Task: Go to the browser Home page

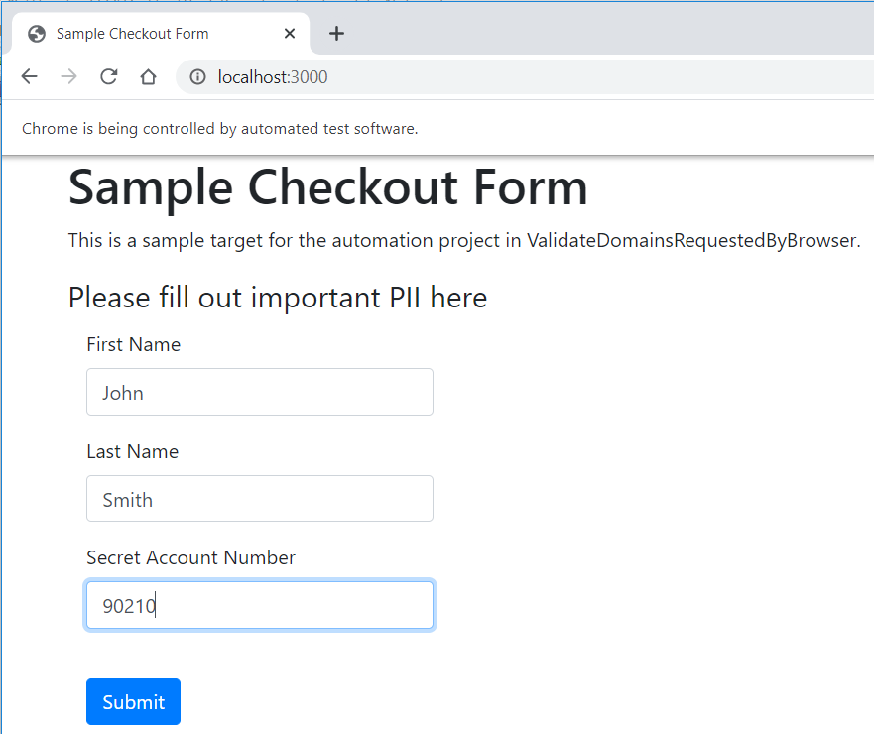Action: 149,77
